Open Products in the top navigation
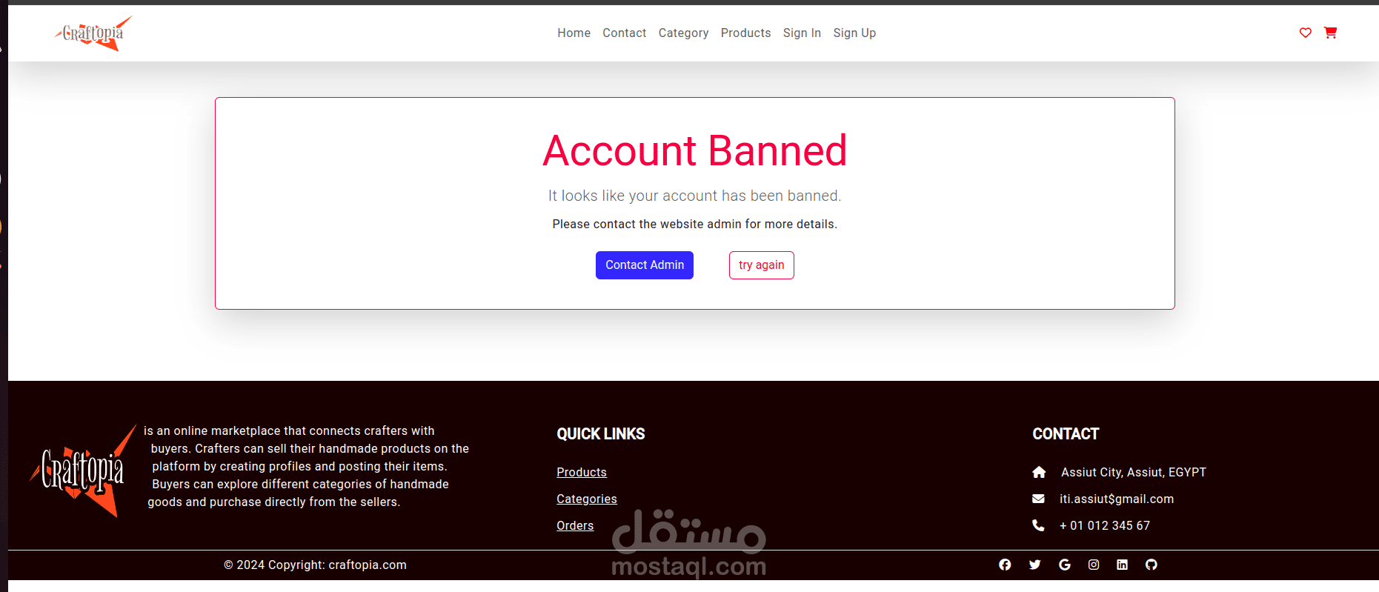 pyautogui.click(x=745, y=33)
